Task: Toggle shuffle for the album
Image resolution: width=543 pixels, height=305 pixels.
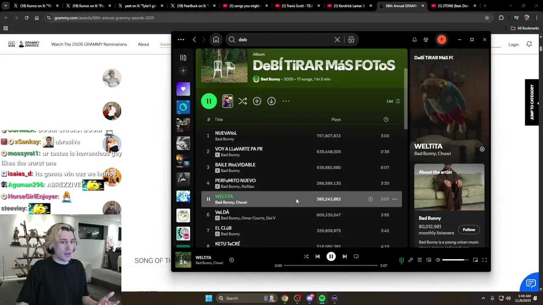Action: click(x=242, y=101)
